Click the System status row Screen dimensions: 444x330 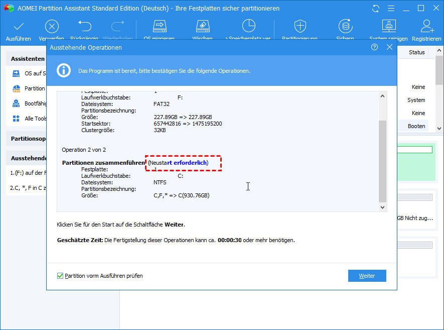416,100
